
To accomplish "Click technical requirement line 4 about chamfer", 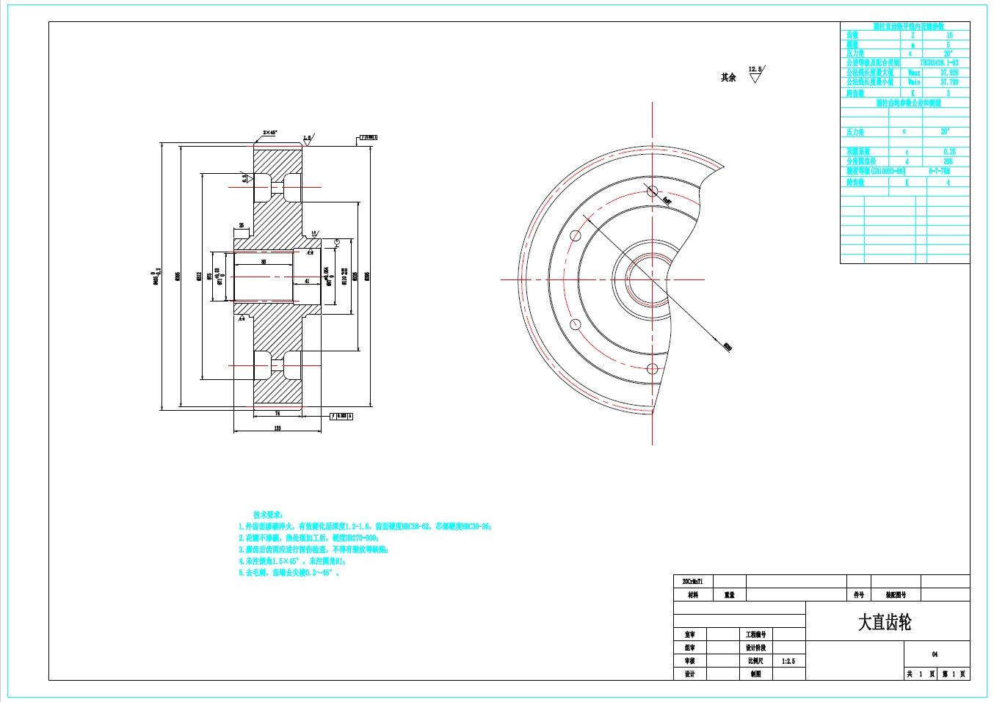I will coord(292,561).
